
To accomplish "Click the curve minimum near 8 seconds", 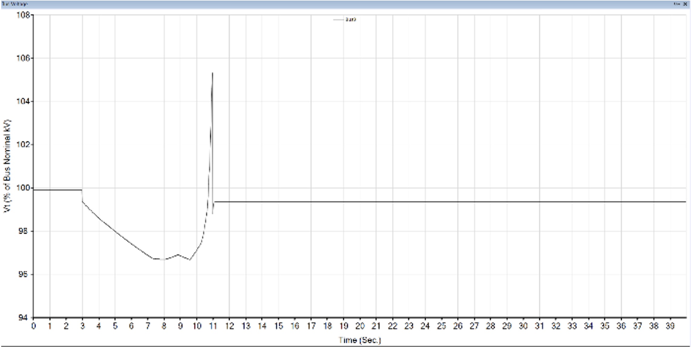I will pyautogui.click(x=164, y=259).
